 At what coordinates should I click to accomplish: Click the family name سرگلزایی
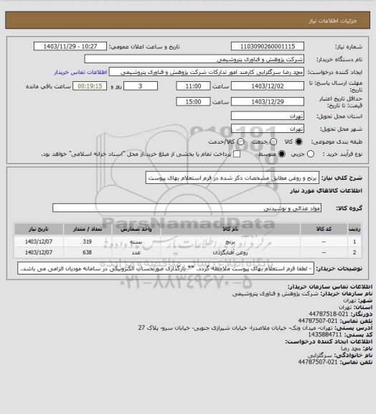320,355
